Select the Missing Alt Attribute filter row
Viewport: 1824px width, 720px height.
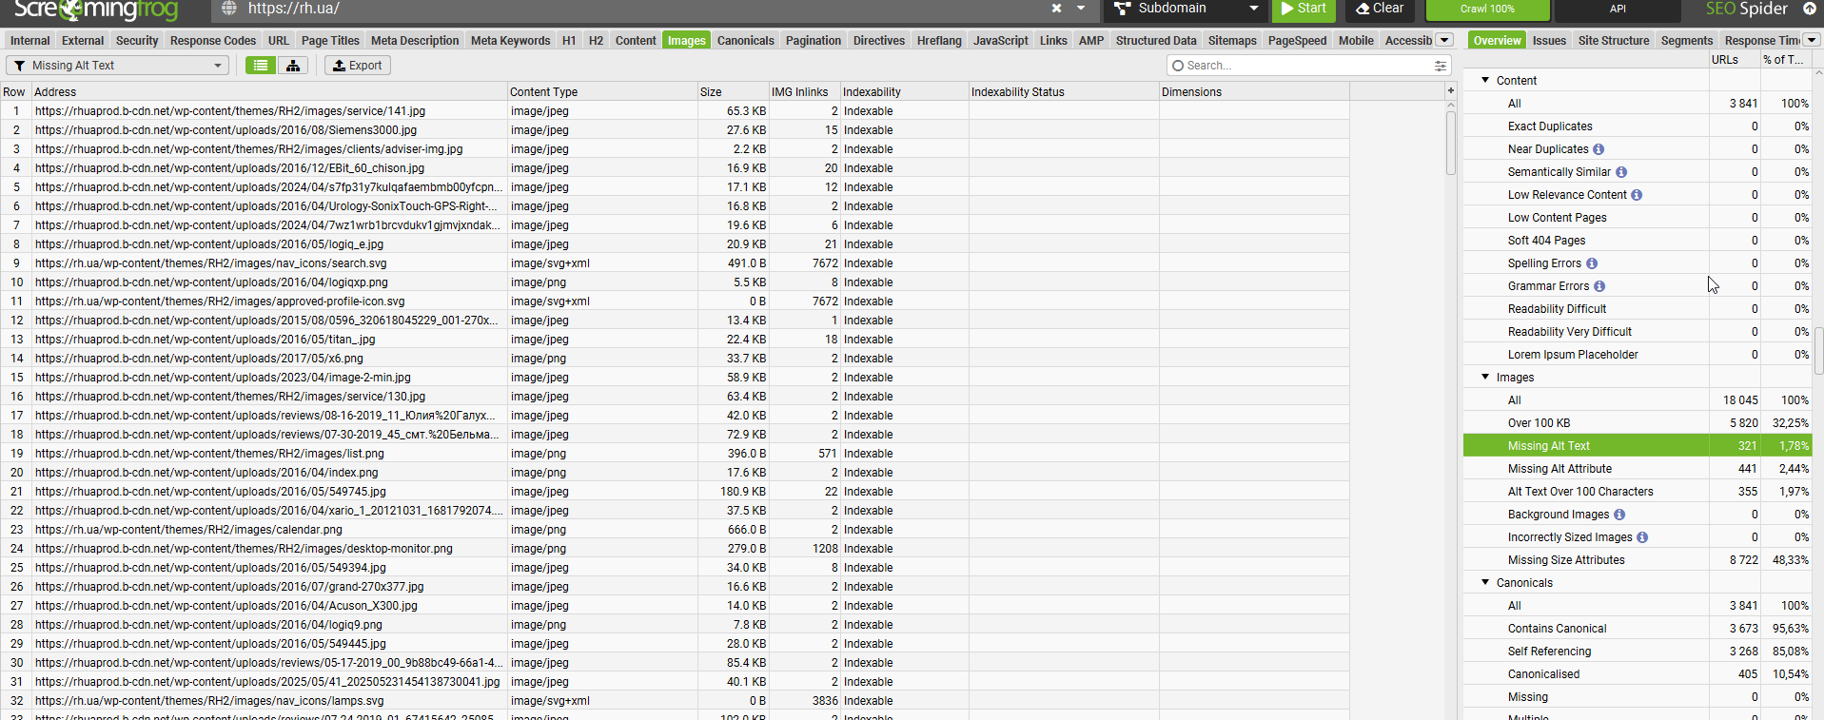click(1637, 469)
